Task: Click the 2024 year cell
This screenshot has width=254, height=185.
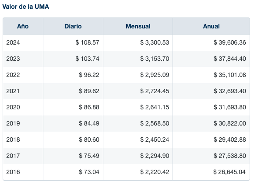Action: point(13,42)
